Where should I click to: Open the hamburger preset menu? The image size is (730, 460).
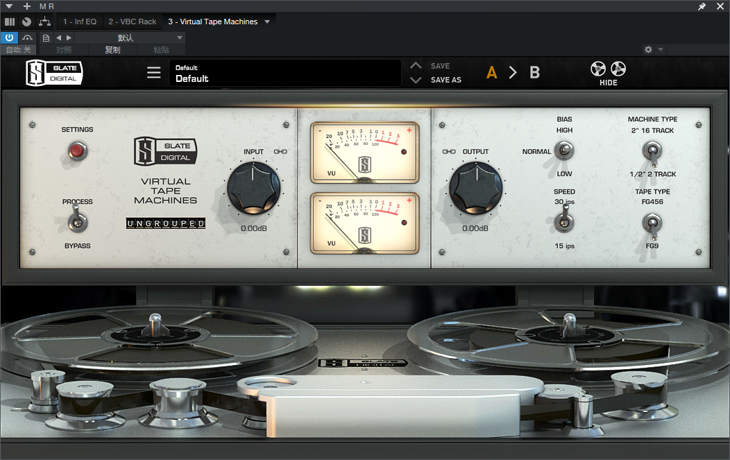pos(153,73)
